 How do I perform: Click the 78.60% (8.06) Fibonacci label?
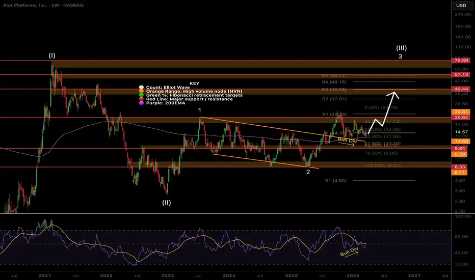click(381, 153)
